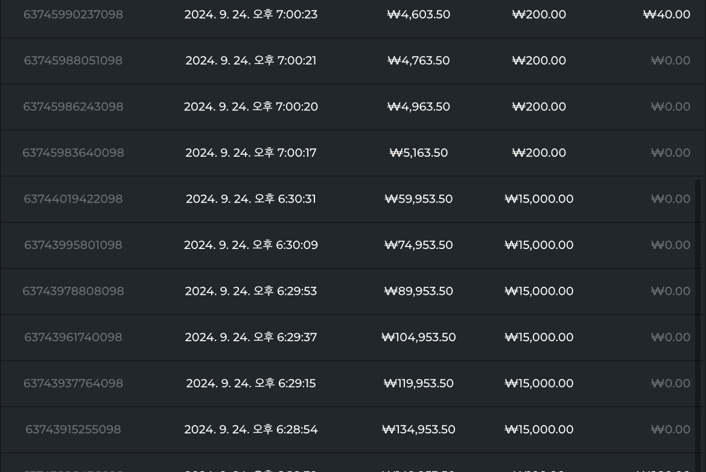Click the ₩5,163.50 balance entry
Image resolution: width=706 pixels, height=472 pixels.
[x=418, y=153]
